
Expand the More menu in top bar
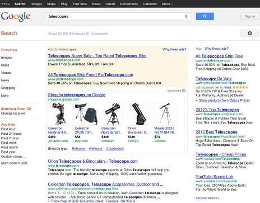[x=167, y=4]
